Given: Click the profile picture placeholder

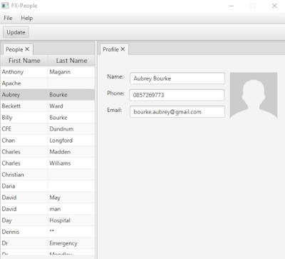Looking at the screenshot, I should [254, 96].
